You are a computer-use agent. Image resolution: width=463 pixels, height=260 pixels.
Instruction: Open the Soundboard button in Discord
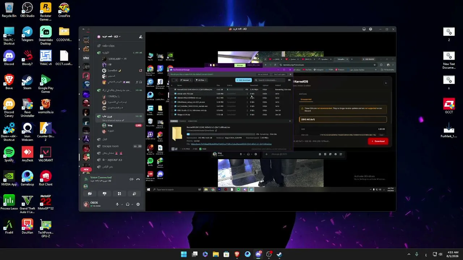pos(134,194)
